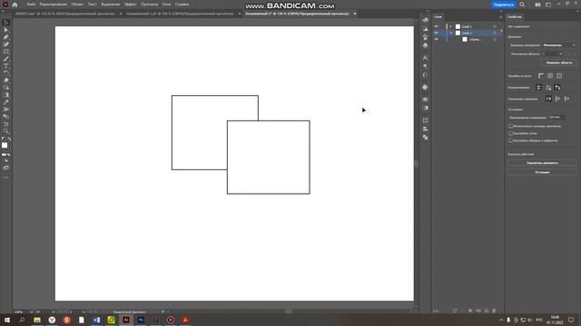Select the Type tool
Image resolution: width=581 pixels, height=326 pixels.
[x=6, y=66]
